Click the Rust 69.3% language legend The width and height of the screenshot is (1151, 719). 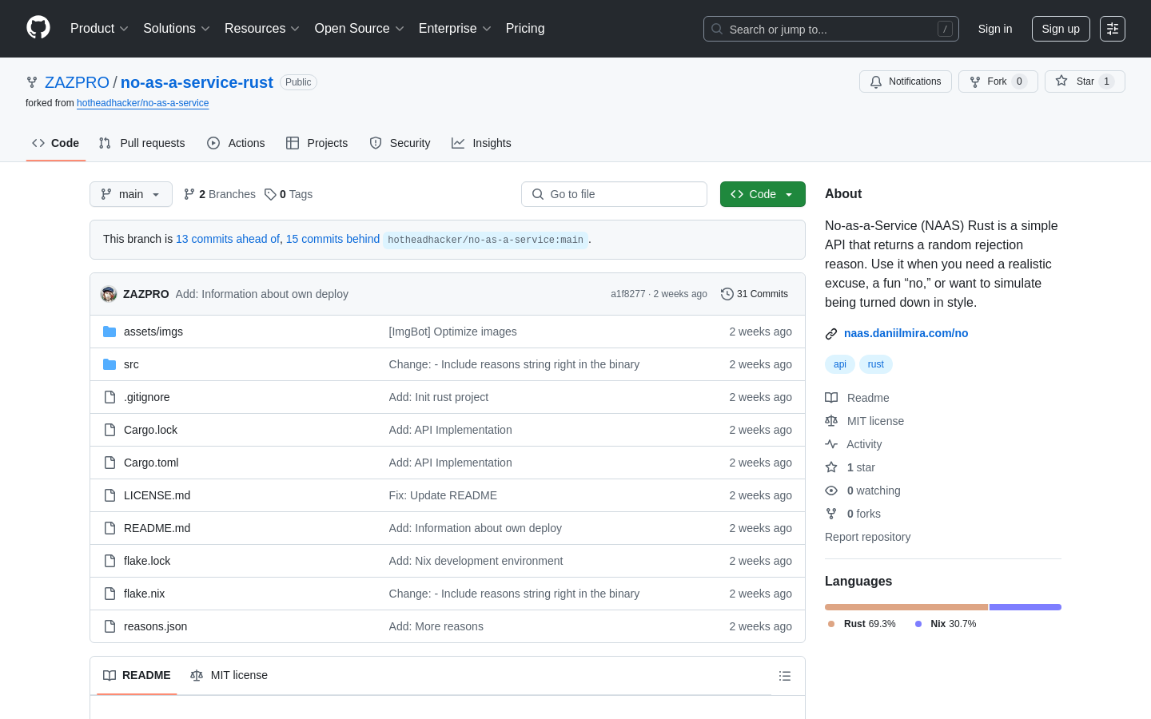click(x=862, y=624)
